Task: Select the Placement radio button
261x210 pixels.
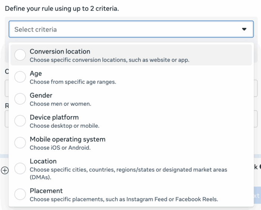Action: [20, 194]
